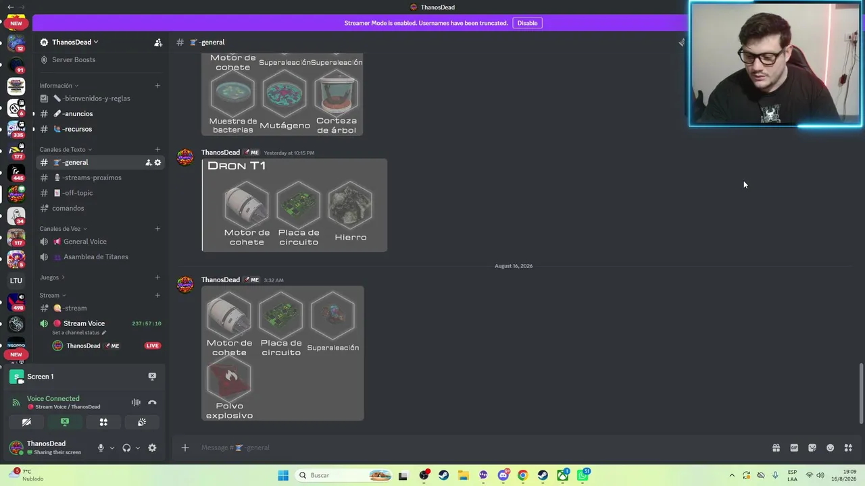Create channel in Canales de Voz
Viewport: 865px width, 486px height.
click(157, 229)
